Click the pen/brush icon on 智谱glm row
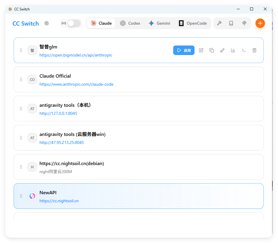 click(x=222, y=50)
